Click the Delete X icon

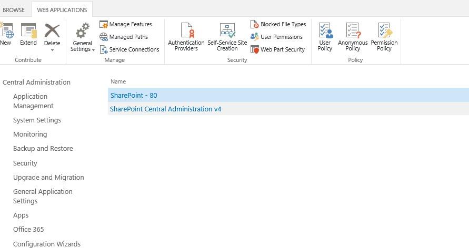(52, 31)
